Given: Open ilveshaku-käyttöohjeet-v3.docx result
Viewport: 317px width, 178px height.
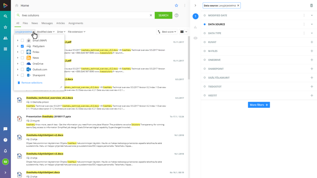Looking at the screenshot, I should tap(45, 154).
